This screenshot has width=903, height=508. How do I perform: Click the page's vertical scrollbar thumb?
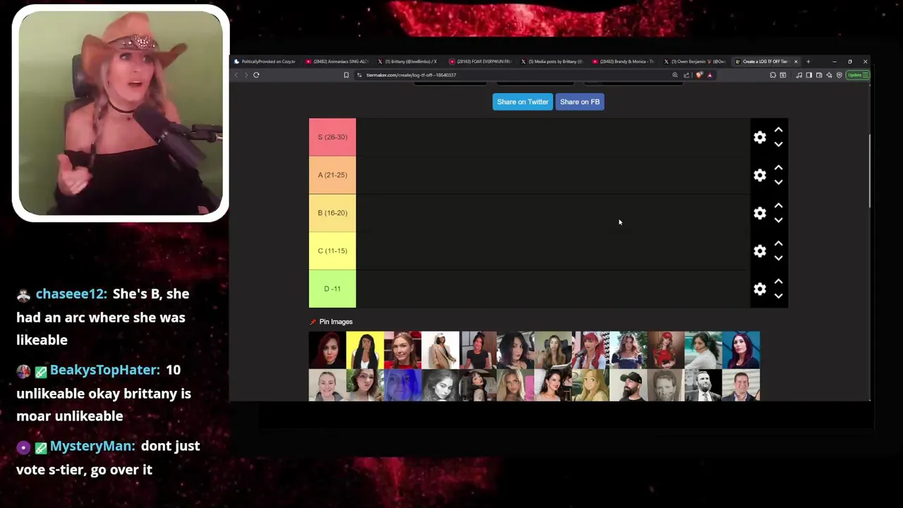click(869, 171)
